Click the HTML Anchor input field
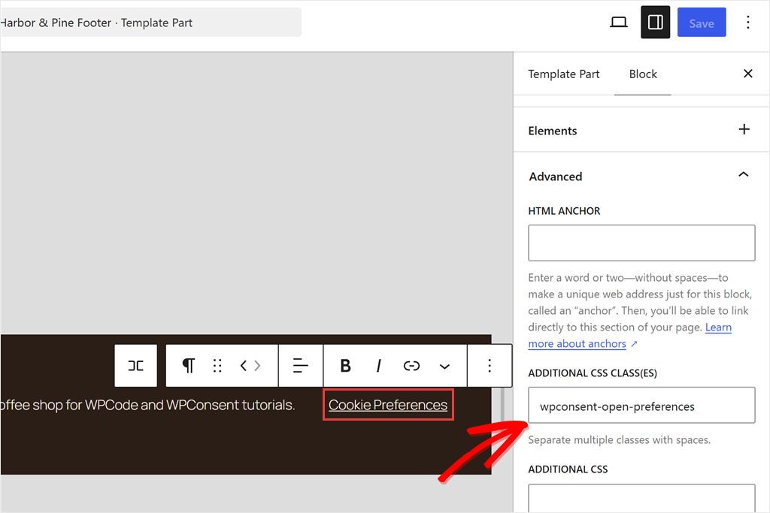This screenshot has width=770, height=513. [x=641, y=243]
